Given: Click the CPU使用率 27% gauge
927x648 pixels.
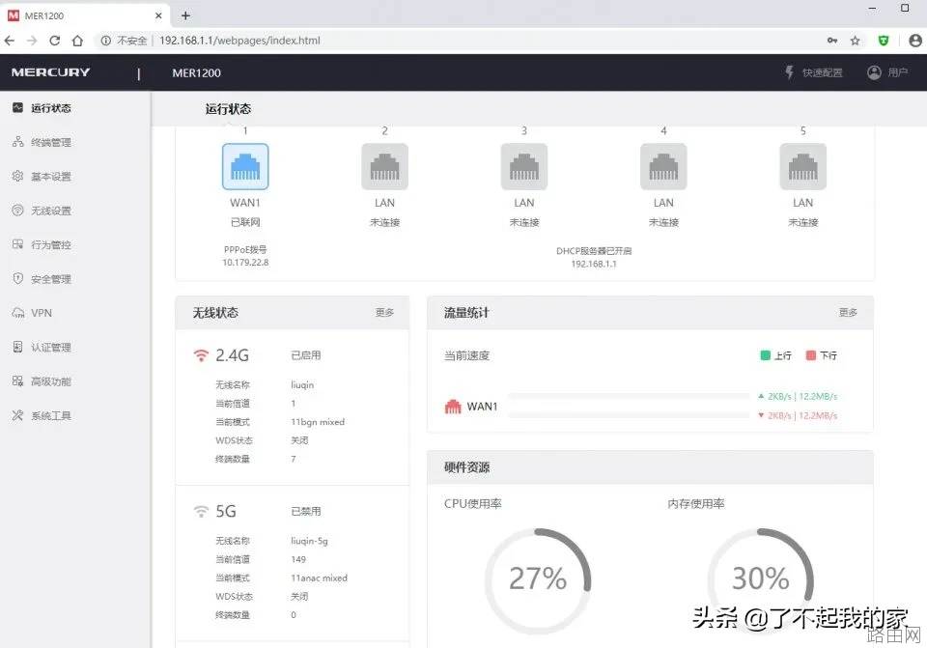Looking at the screenshot, I should click(538, 579).
